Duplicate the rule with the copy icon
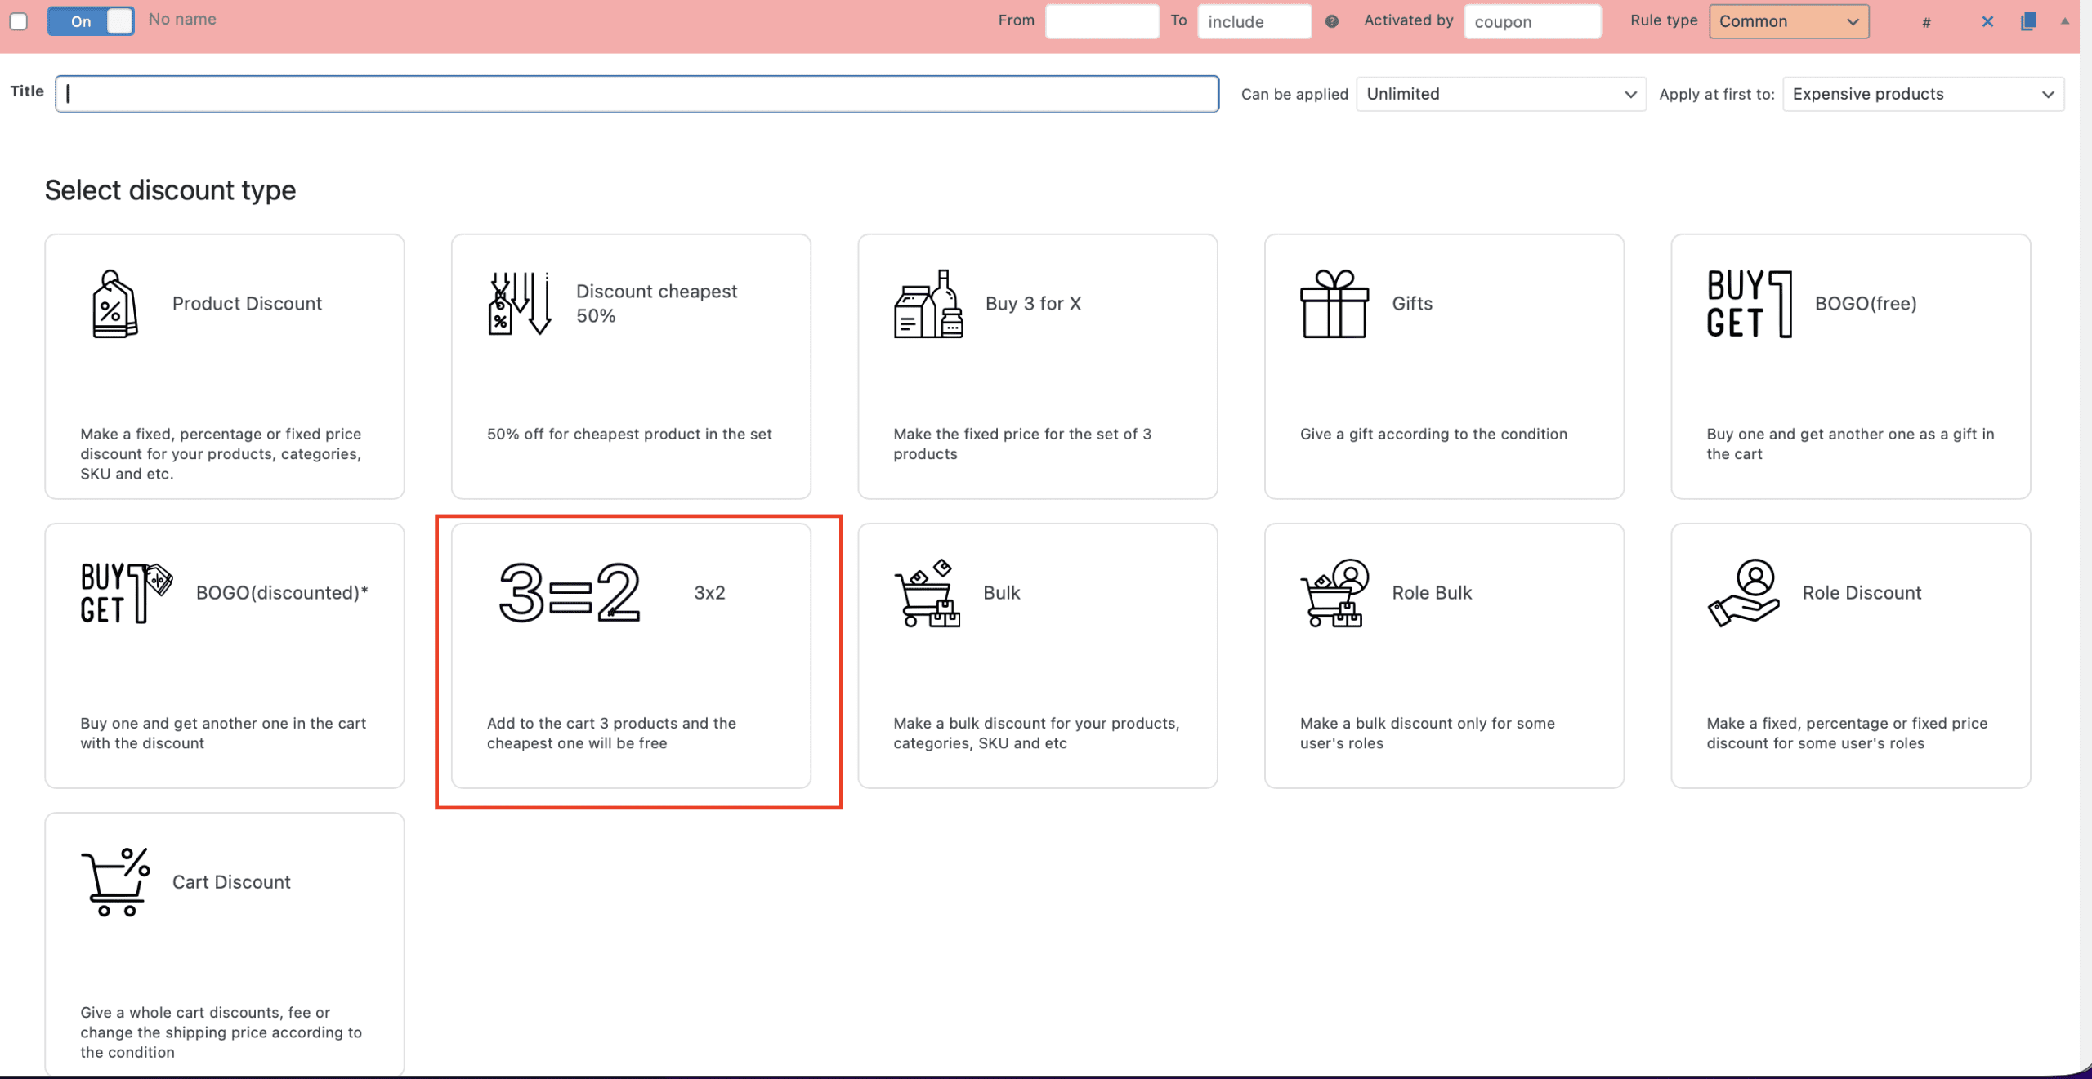The width and height of the screenshot is (2092, 1079). pyautogui.click(x=2027, y=22)
